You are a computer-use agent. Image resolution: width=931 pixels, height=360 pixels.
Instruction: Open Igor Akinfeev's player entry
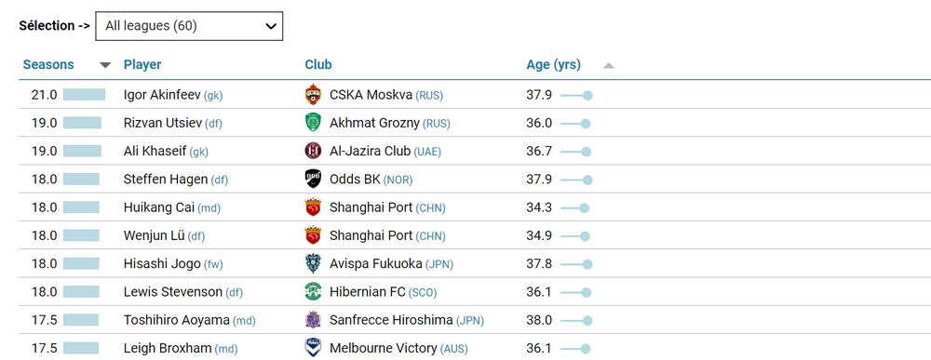pos(162,95)
